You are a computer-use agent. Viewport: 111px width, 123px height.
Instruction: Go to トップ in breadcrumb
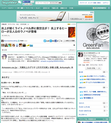4,8
